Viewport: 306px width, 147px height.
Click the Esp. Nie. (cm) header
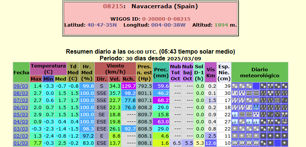[x=224, y=72]
